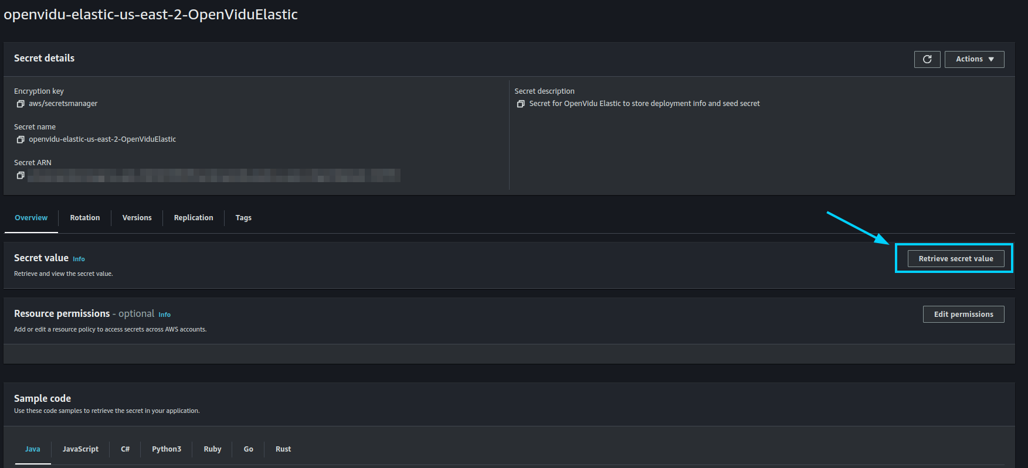Choose the Ruby sample code tab
This screenshot has width=1028, height=468.
212,449
